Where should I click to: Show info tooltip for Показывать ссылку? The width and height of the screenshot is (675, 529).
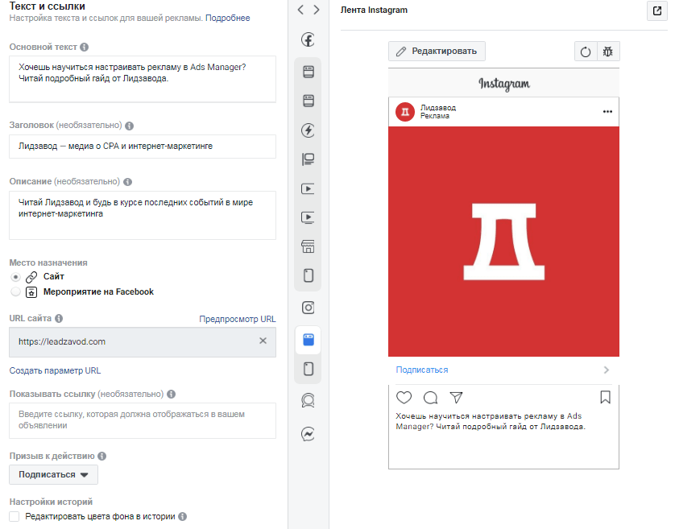[171, 394]
